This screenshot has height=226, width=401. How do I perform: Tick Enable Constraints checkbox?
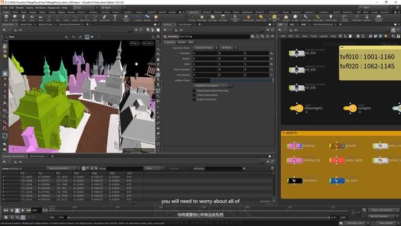(194, 99)
